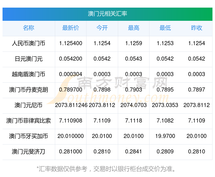
Task: Click the 越南盾澳门币 row name
Action: pos(29,74)
